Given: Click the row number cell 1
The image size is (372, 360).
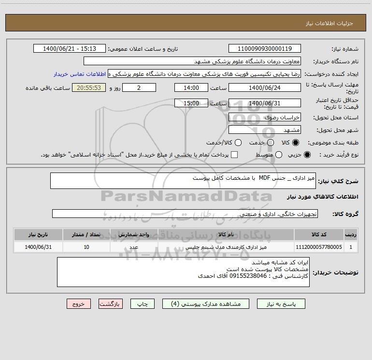Looking at the screenshot, I should coord(351,247).
